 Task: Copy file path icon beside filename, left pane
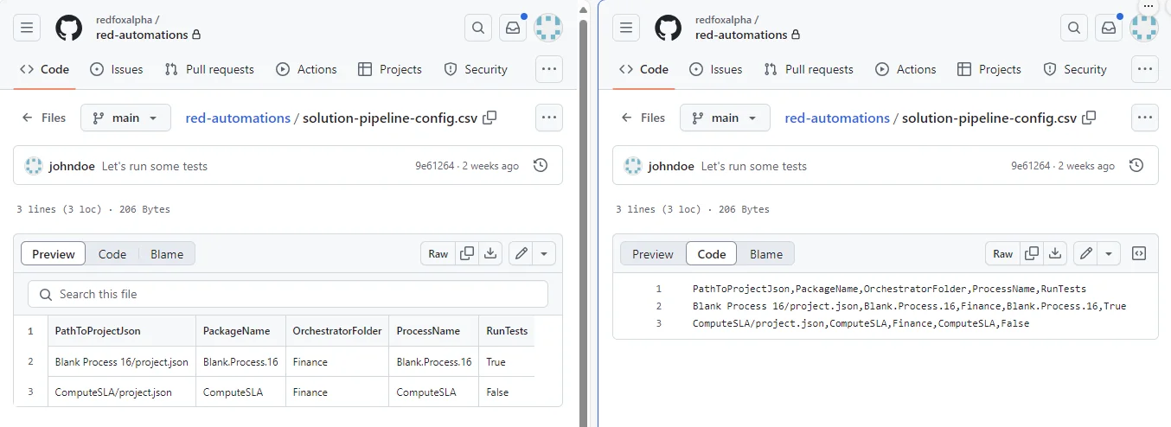pos(490,118)
